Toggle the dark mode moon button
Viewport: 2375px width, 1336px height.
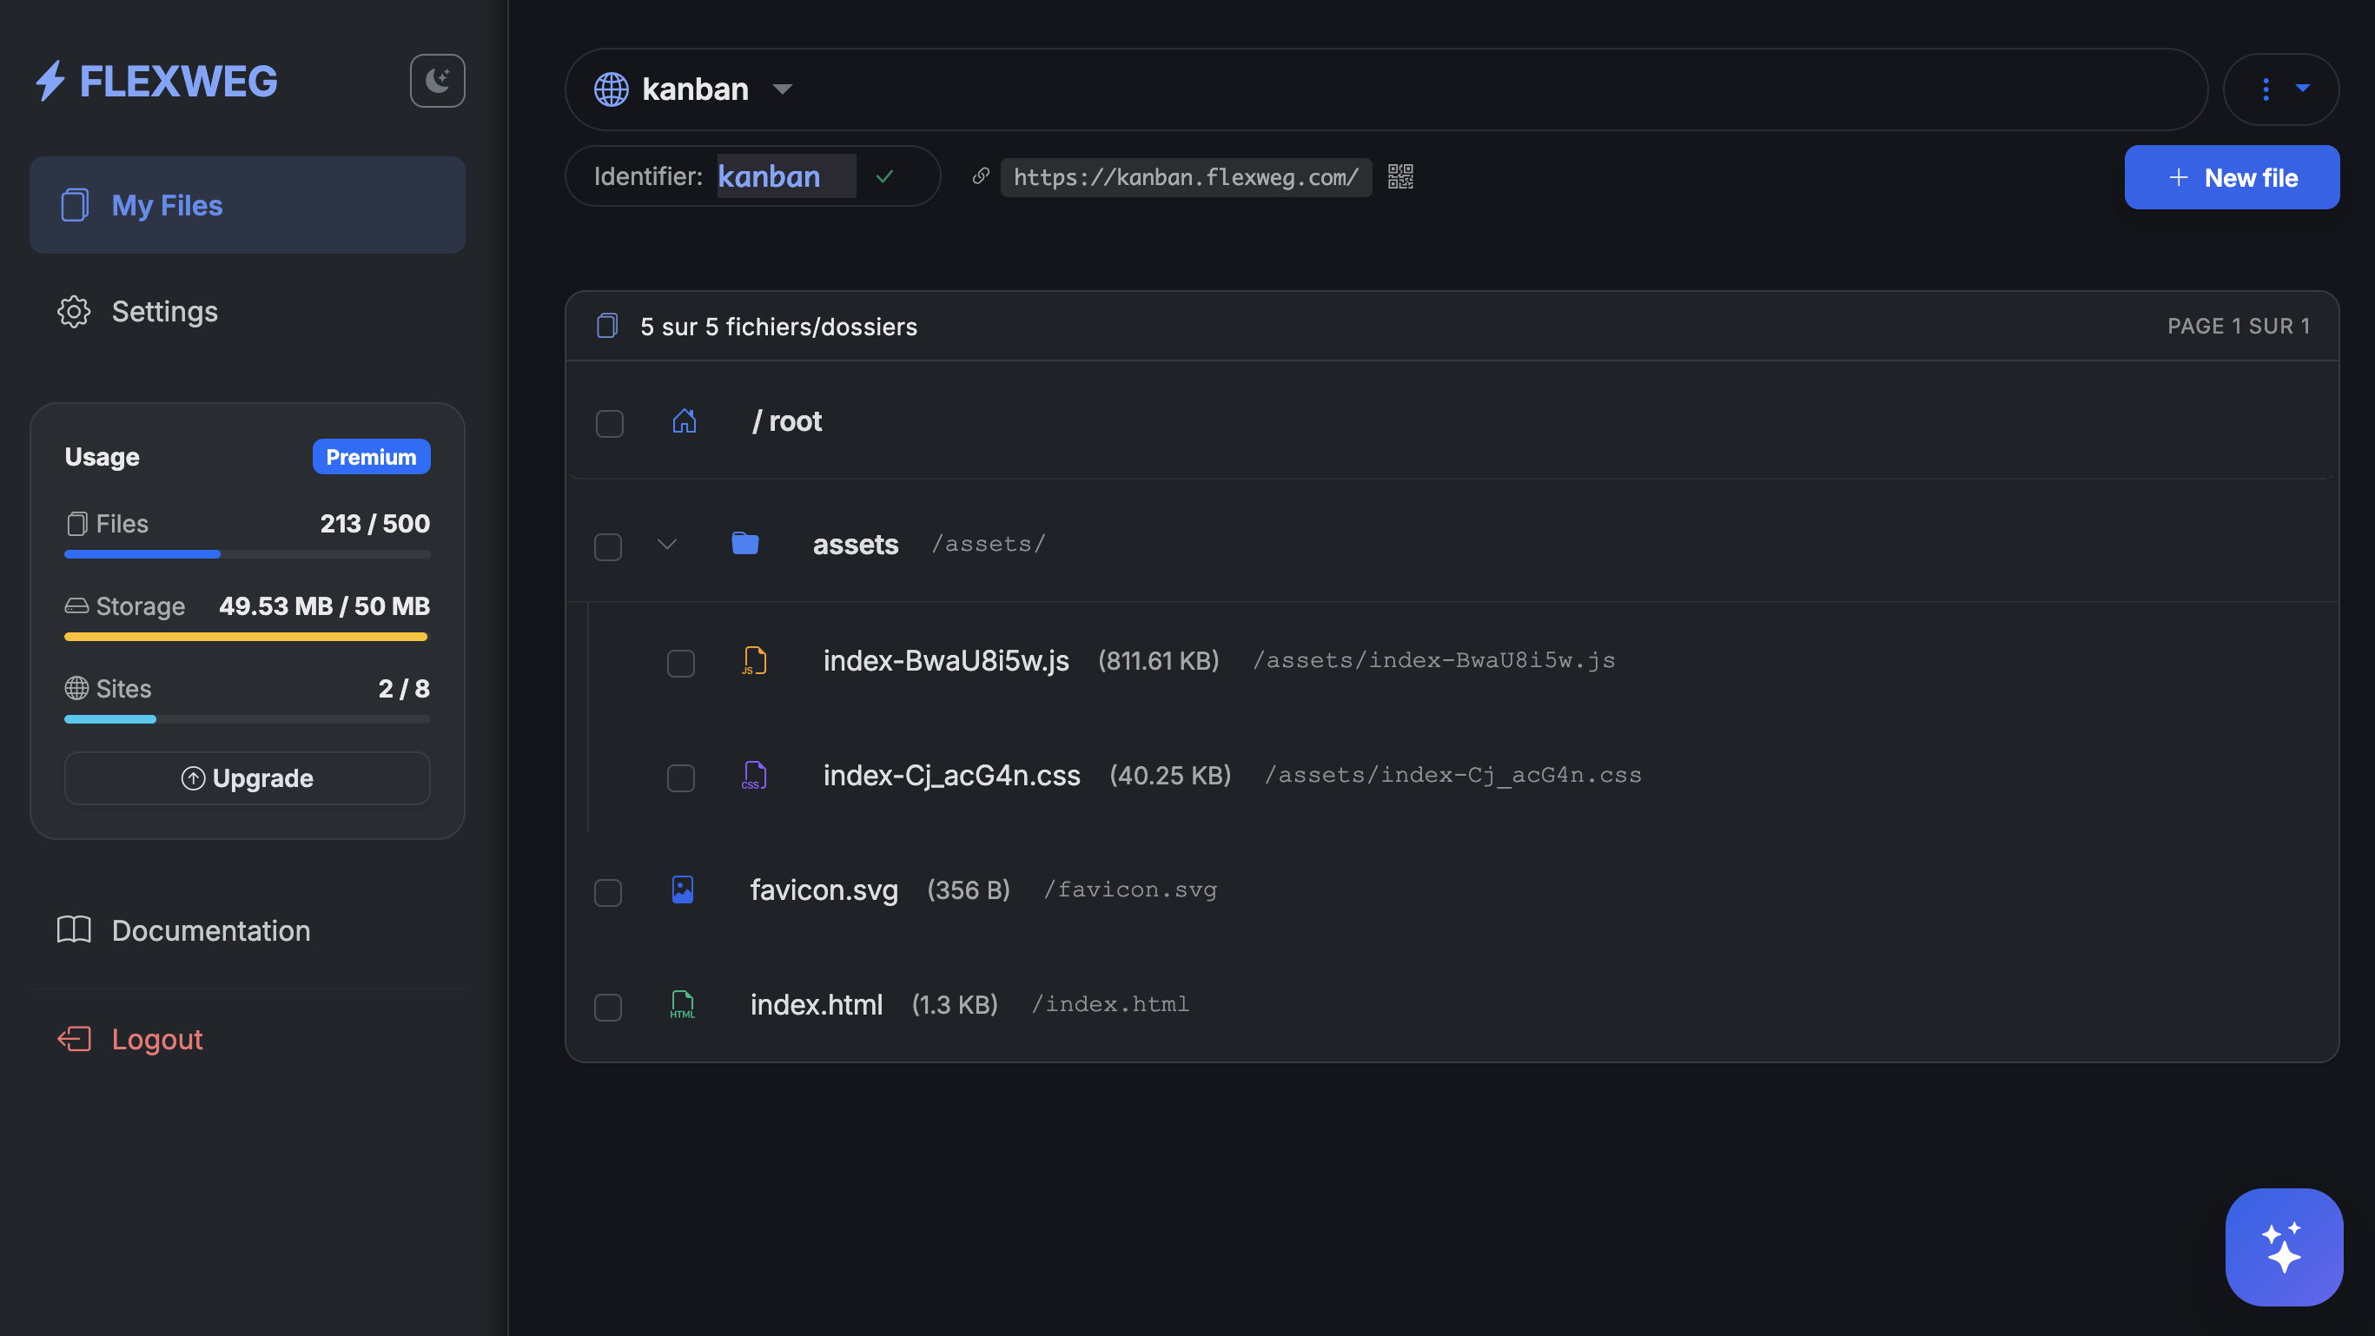437,81
